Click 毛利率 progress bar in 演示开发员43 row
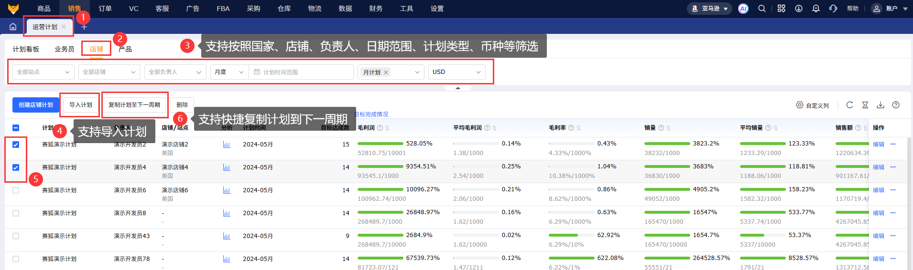The width and height of the screenshot is (913, 270). [572, 235]
